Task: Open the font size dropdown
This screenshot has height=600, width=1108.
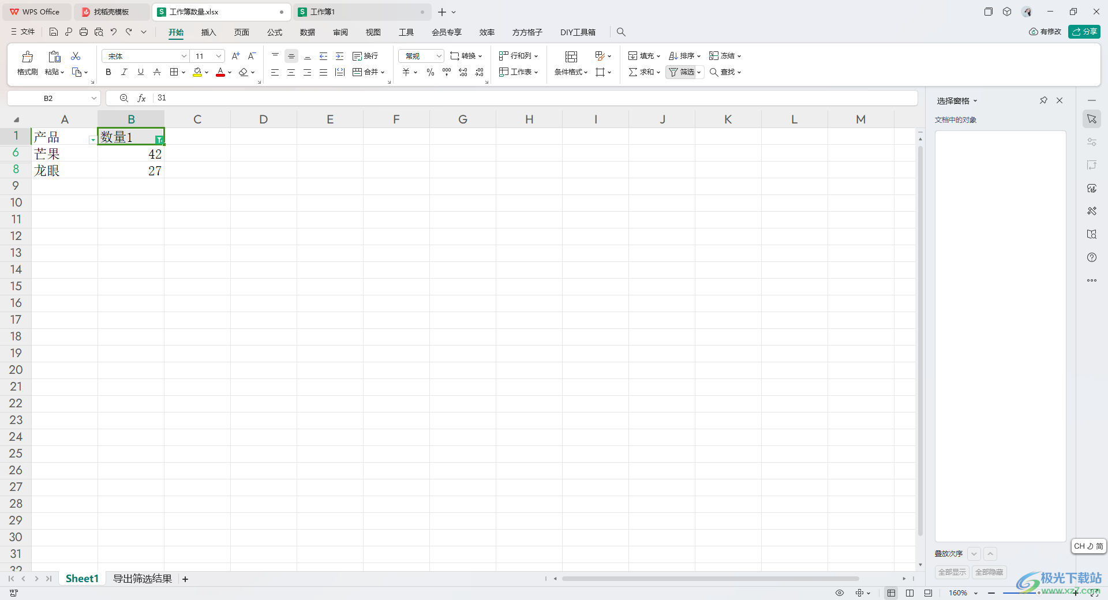Action: 219,56
